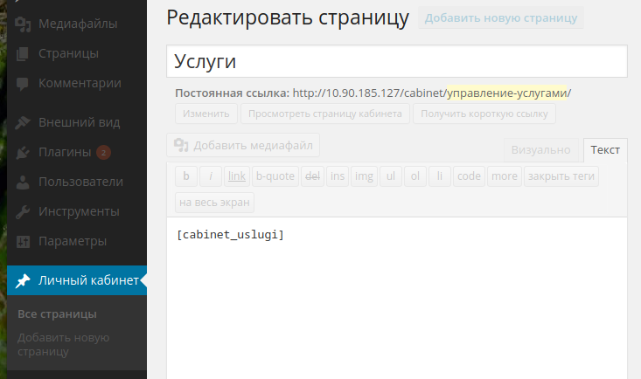This screenshot has width=641, height=379.
Task: Switch to the Визуально editor tab
Action: tap(540, 150)
